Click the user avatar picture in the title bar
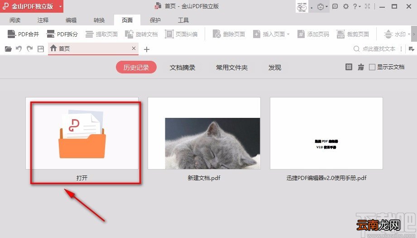Screen dimensions: 417x238 302,6
